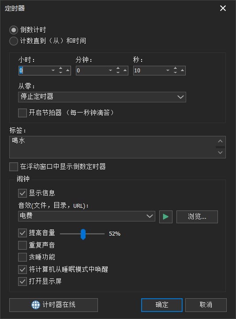Open the hours field dropdown arrow
236x319 pixels.
[53, 71]
